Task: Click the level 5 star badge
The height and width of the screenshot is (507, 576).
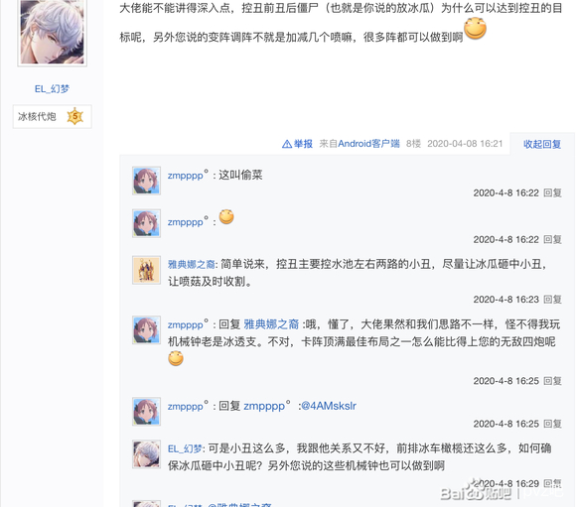Action: pyautogui.click(x=74, y=116)
